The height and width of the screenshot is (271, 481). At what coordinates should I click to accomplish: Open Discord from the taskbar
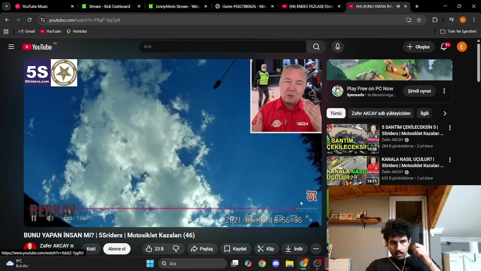tap(276, 263)
